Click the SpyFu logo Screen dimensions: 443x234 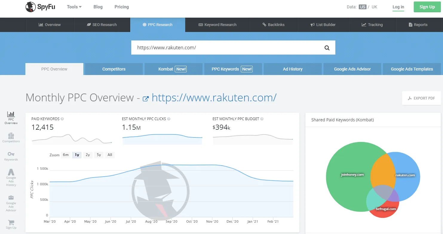41,7
